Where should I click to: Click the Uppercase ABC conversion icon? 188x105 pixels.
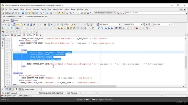pos(106,28)
